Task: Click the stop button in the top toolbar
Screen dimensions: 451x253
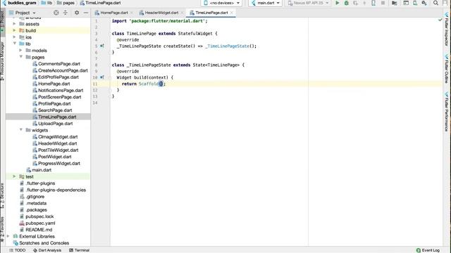Action: click(x=383, y=3)
